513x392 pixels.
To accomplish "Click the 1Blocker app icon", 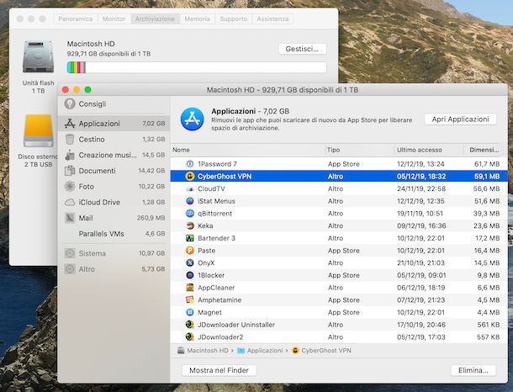I will click(x=190, y=275).
